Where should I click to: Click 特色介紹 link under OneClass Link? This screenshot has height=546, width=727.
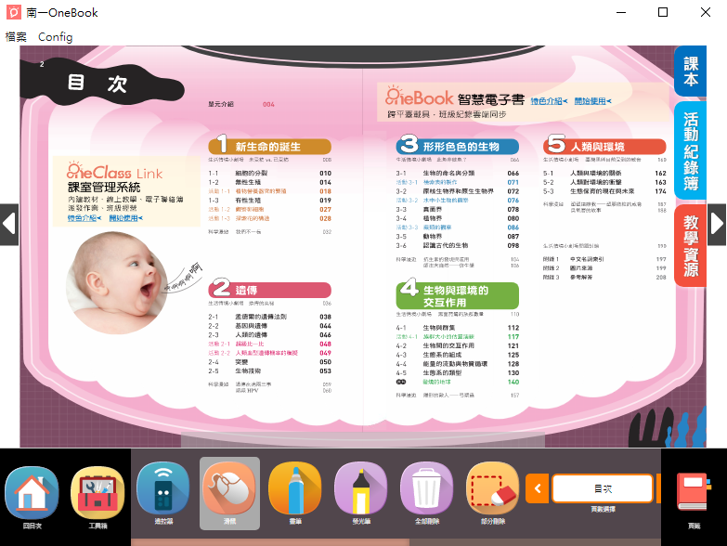[x=85, y=218]
